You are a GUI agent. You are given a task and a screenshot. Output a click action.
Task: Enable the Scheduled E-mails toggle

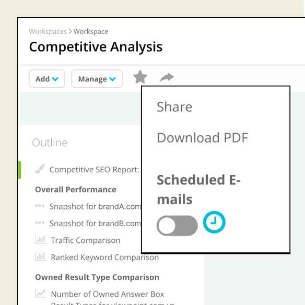pos(177,226)
